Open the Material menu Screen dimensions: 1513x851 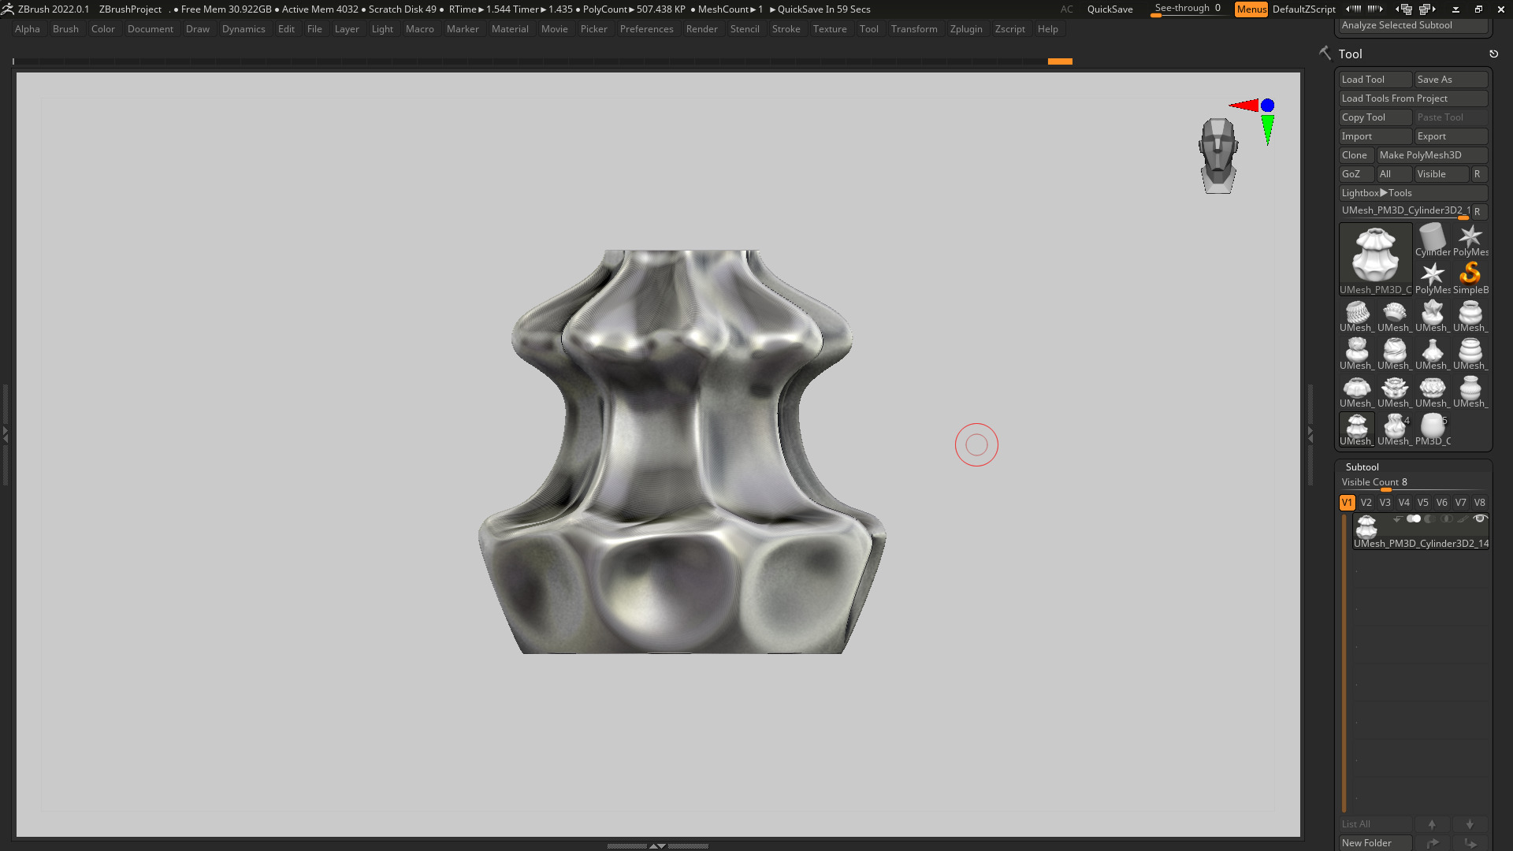(510, 29)
